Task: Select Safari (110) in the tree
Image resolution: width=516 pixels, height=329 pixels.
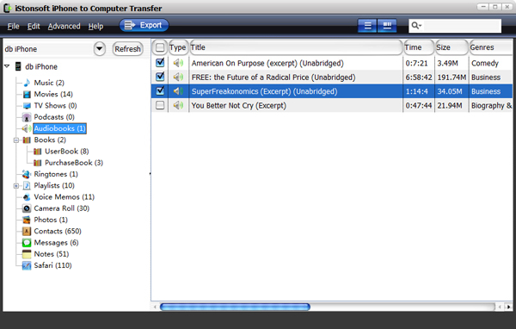Action: tap(52, 265)
